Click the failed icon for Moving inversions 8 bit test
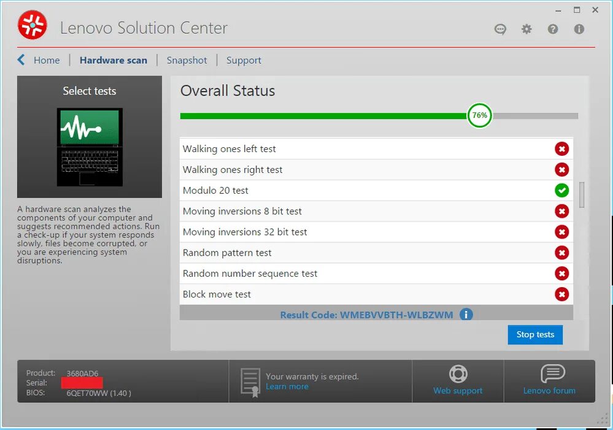 coord(562,211)
